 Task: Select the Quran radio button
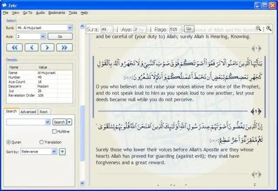click(x=9, y=142)
